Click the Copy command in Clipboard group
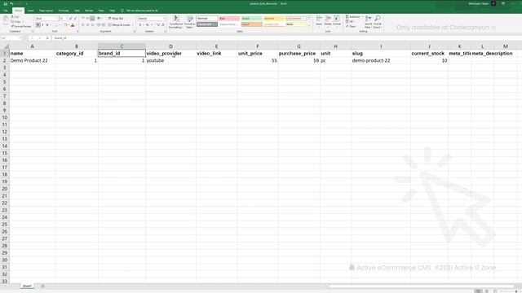 16,22
